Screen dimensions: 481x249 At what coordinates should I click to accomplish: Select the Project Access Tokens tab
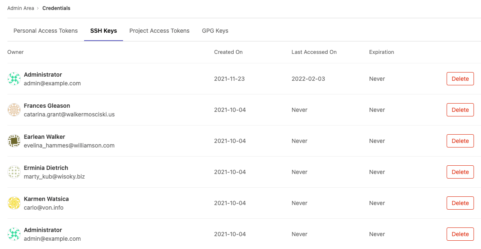pyautogui.click(x=160, y=31)
